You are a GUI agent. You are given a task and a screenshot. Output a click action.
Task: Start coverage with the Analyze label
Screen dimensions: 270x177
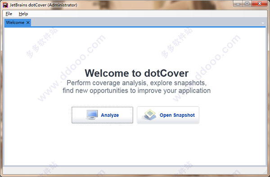click(x=110, y=115)
